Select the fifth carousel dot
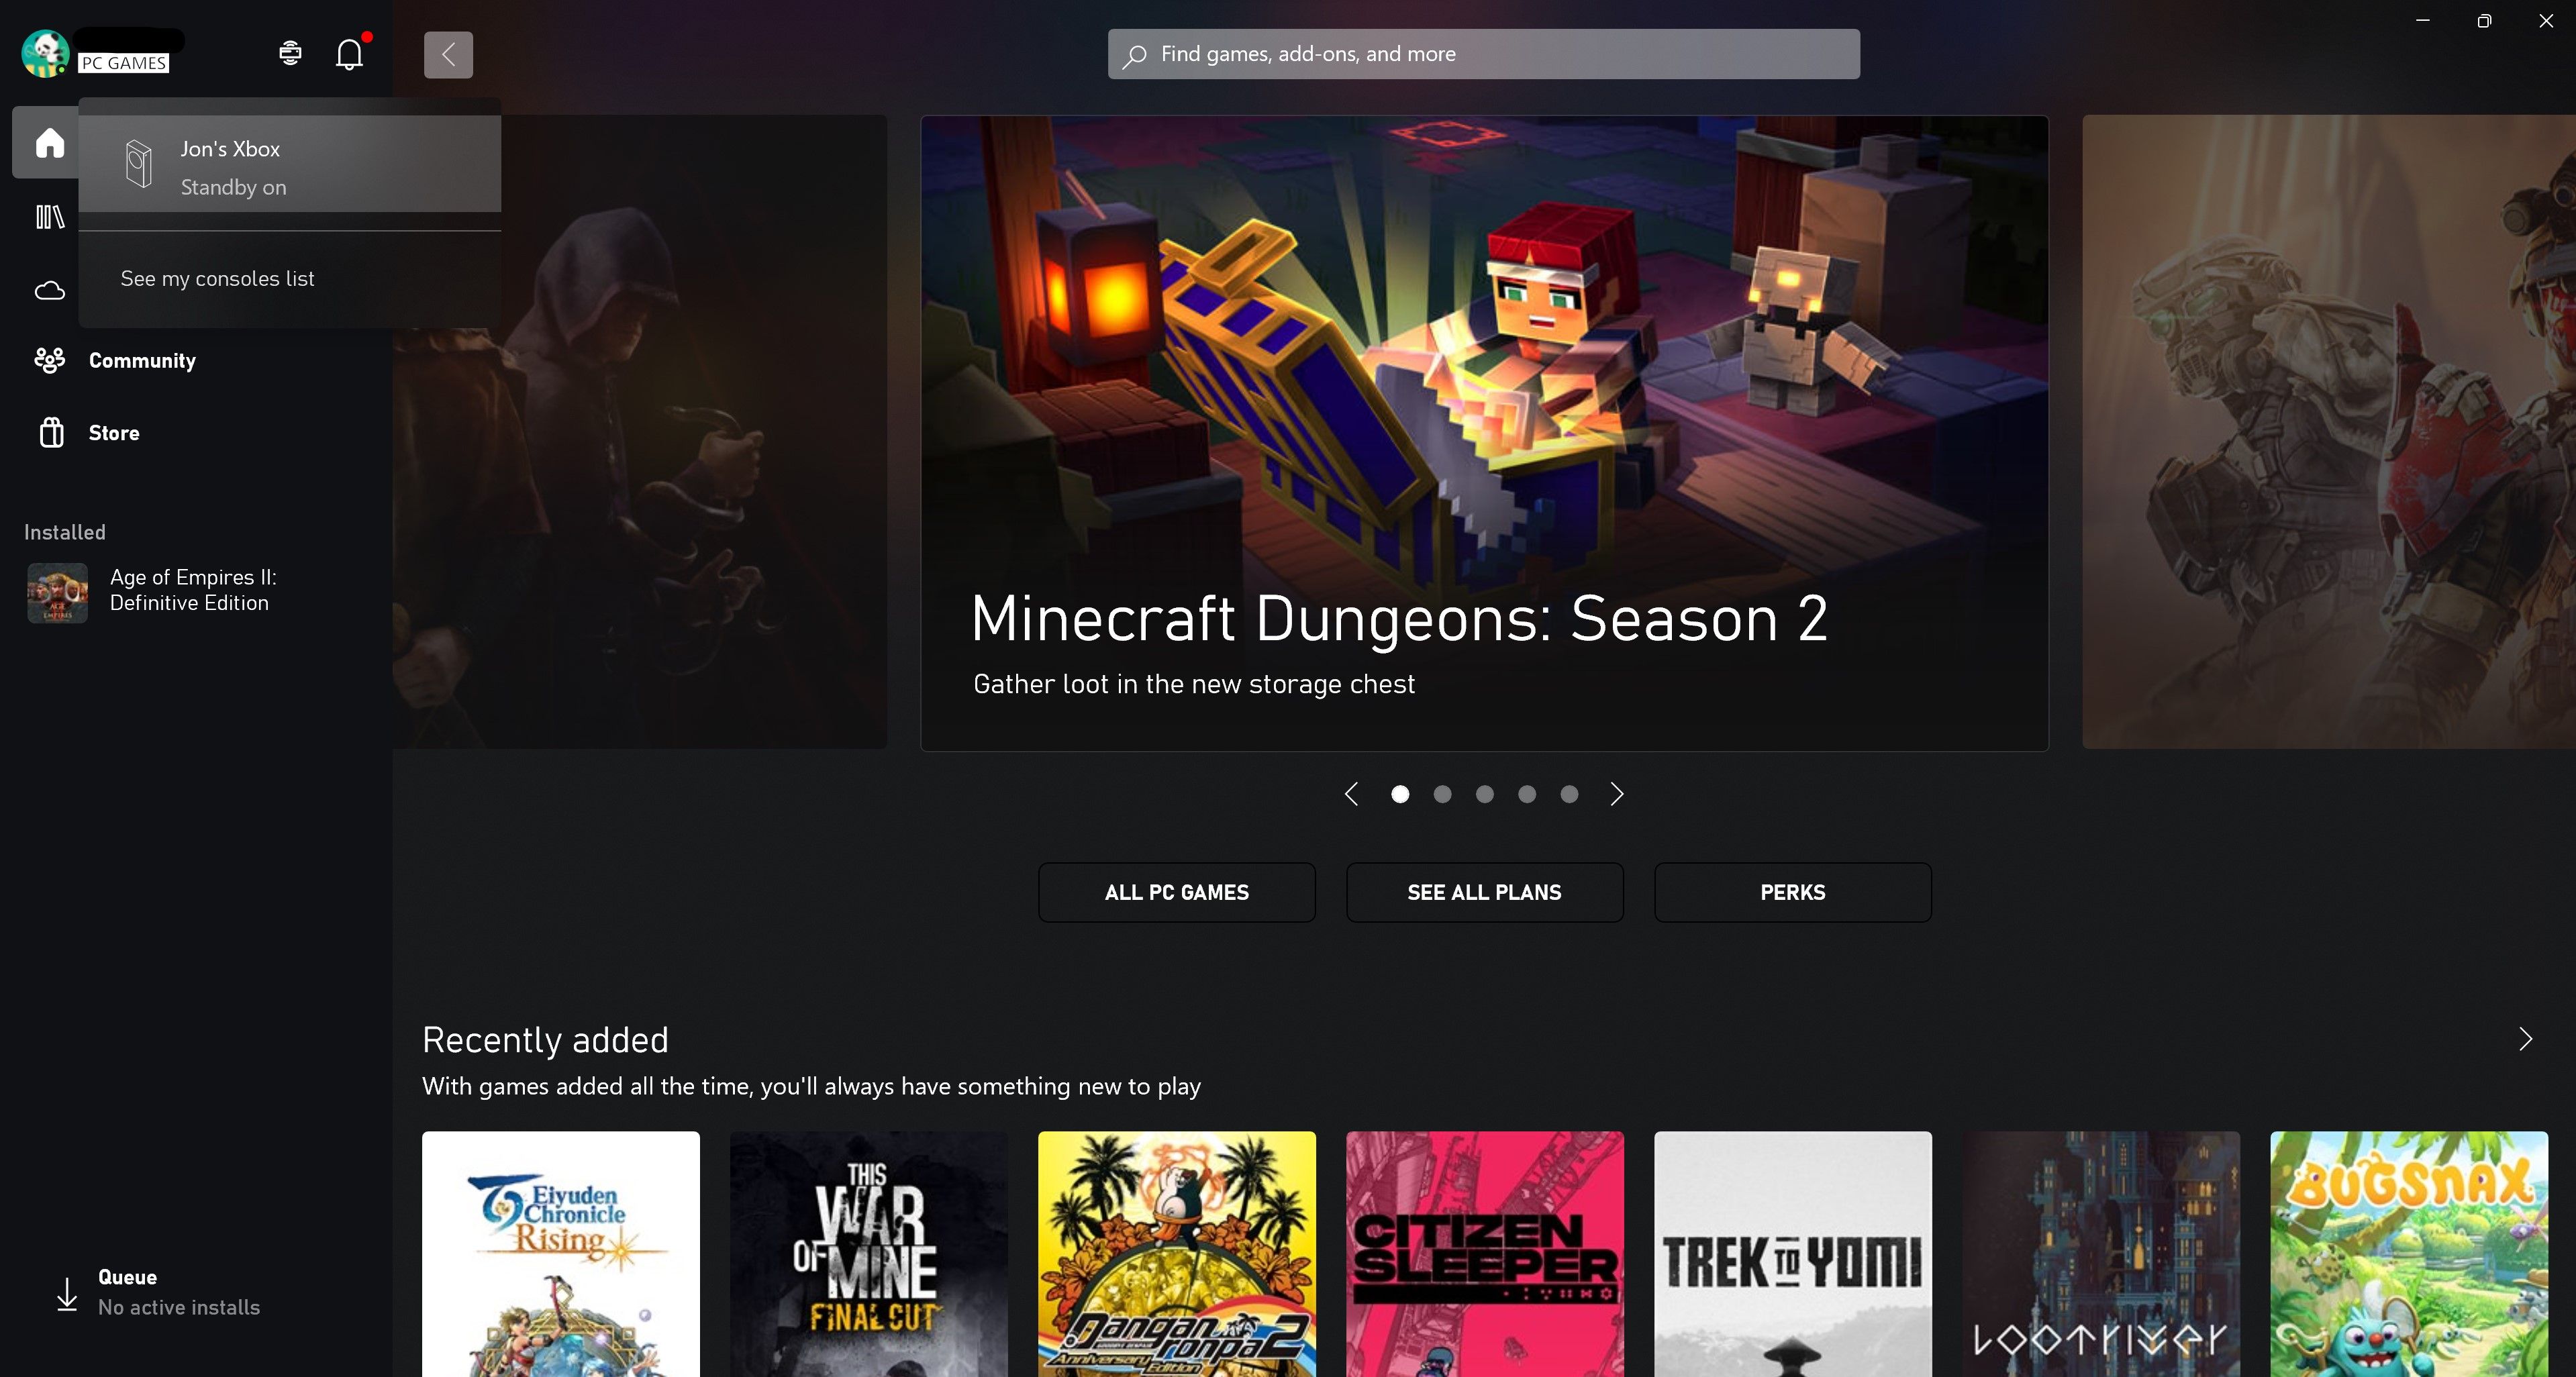 1569,794
